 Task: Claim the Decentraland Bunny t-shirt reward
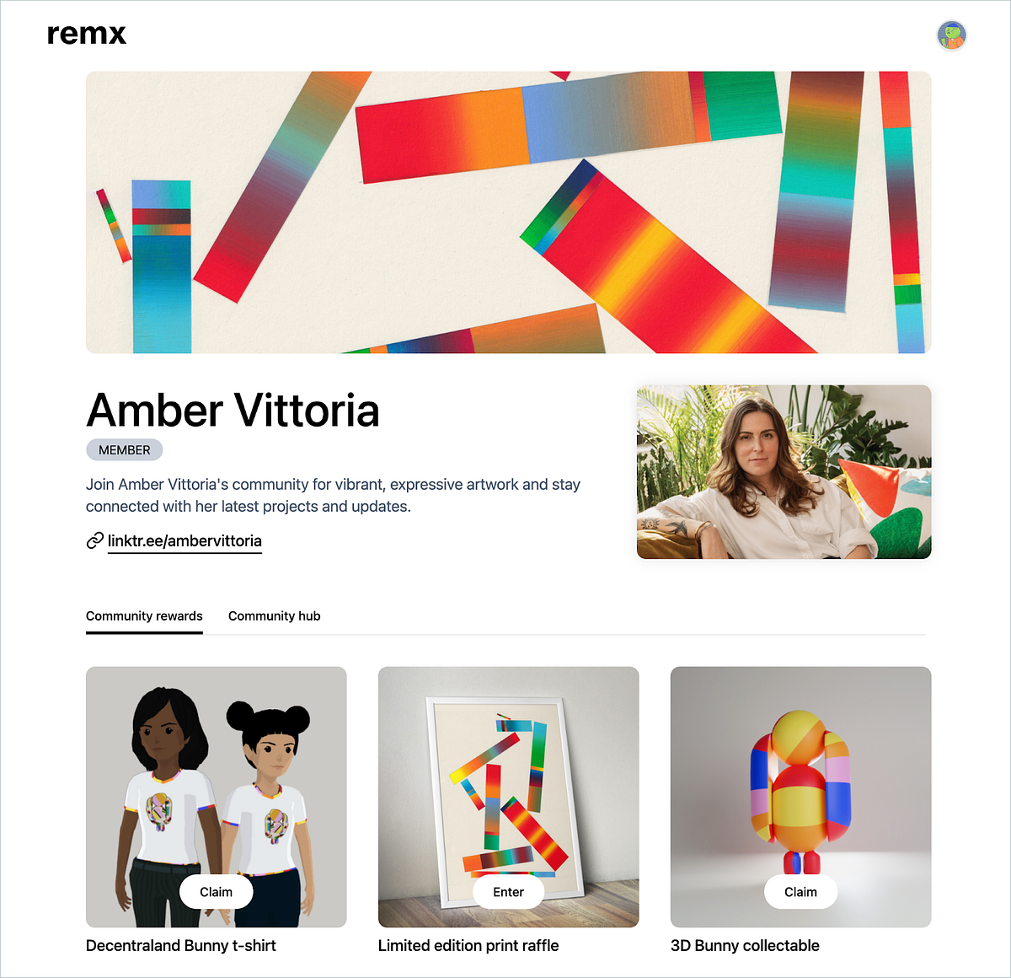click(216, 892)
